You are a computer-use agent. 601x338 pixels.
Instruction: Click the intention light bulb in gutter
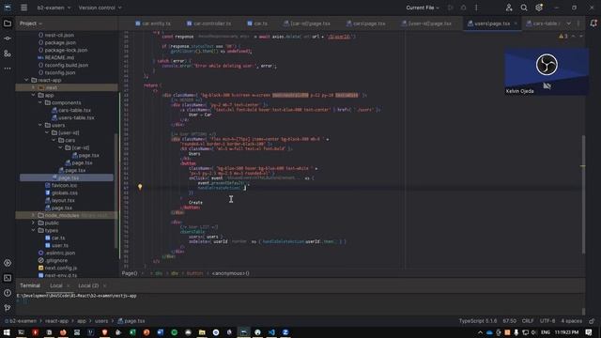pos(140,187)
